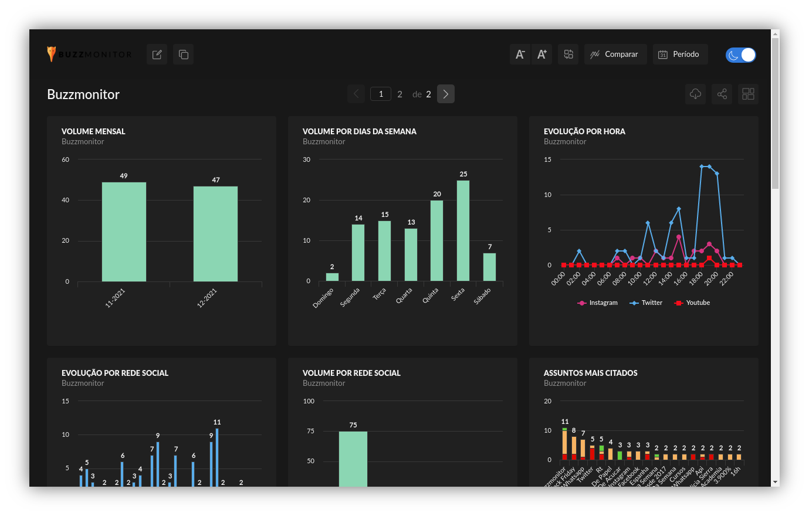809x516 pixels.
Task: Toggle the dark mode switch
Action: [740, 55]
